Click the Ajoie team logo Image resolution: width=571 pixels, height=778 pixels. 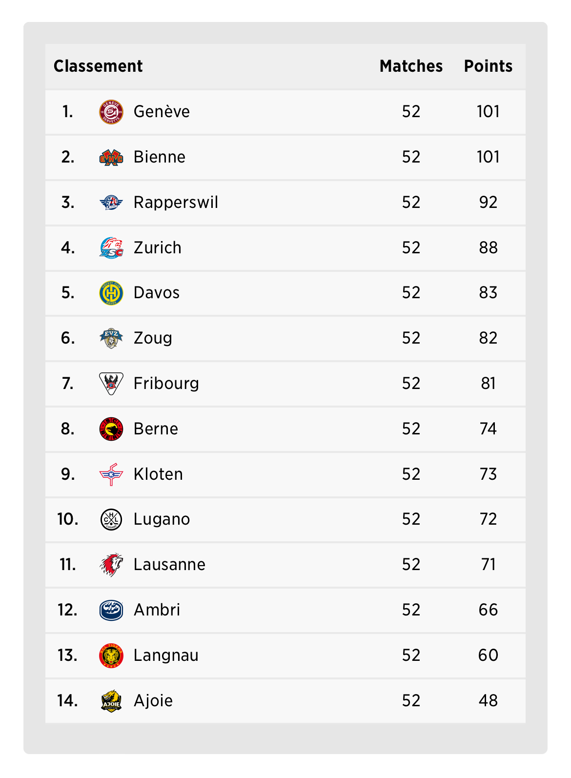[111, 701]
